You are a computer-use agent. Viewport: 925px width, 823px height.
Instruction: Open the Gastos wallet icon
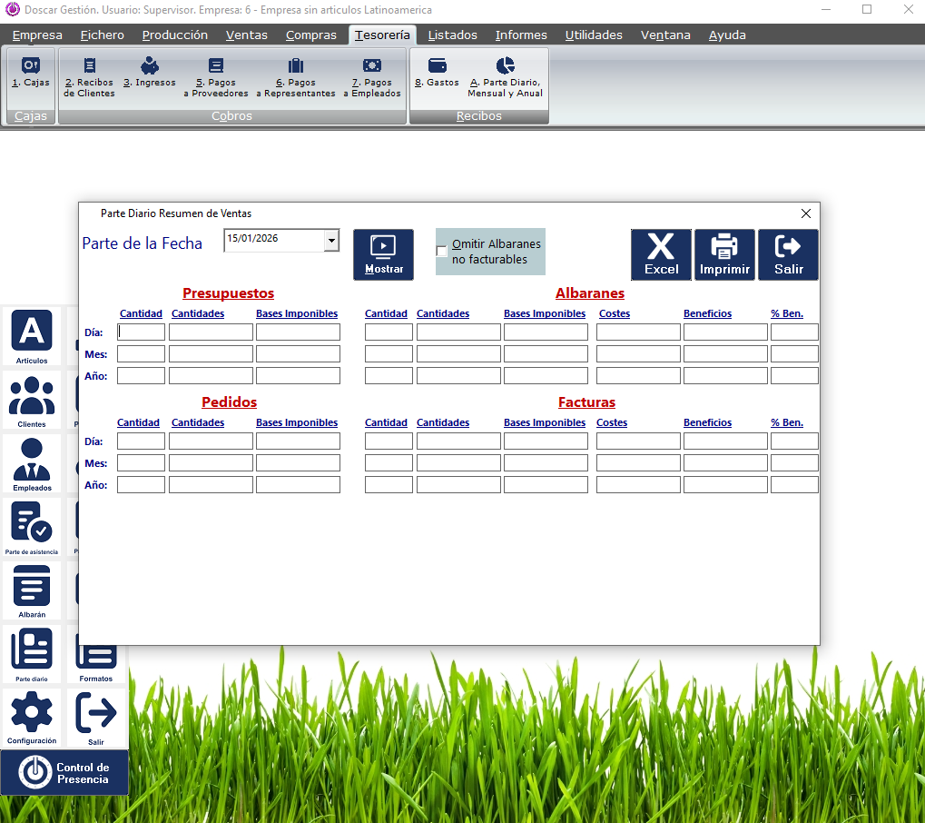point(437,73)
